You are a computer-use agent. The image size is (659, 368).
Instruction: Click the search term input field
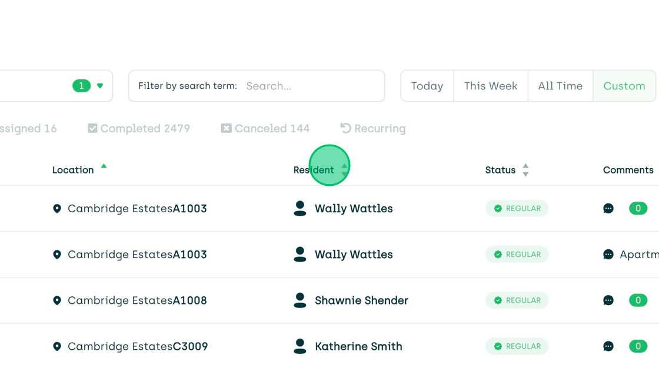312,86
